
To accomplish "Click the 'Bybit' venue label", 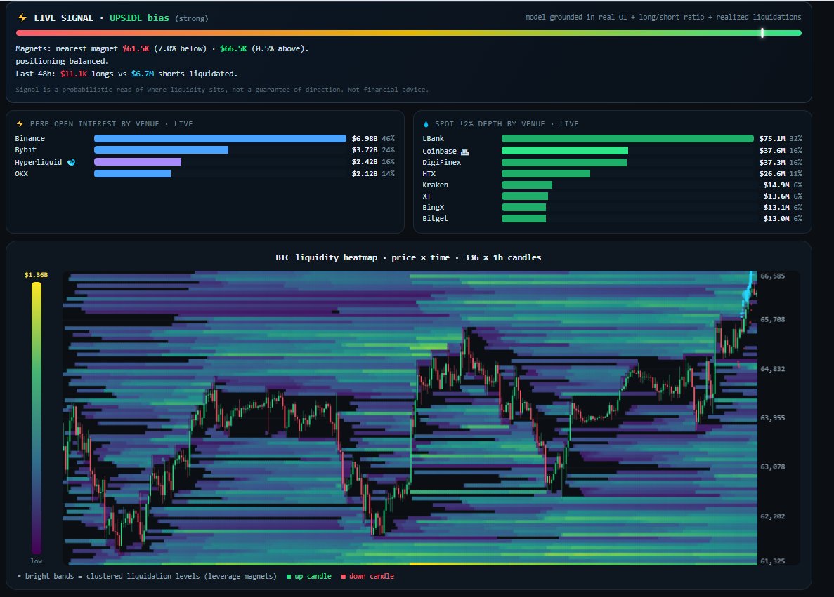I will coord(25,150).
